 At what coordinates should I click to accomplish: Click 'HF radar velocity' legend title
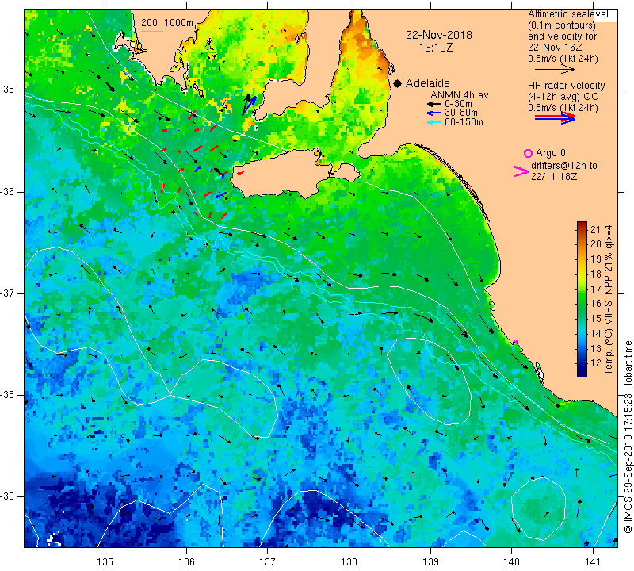tap(566, 86)
